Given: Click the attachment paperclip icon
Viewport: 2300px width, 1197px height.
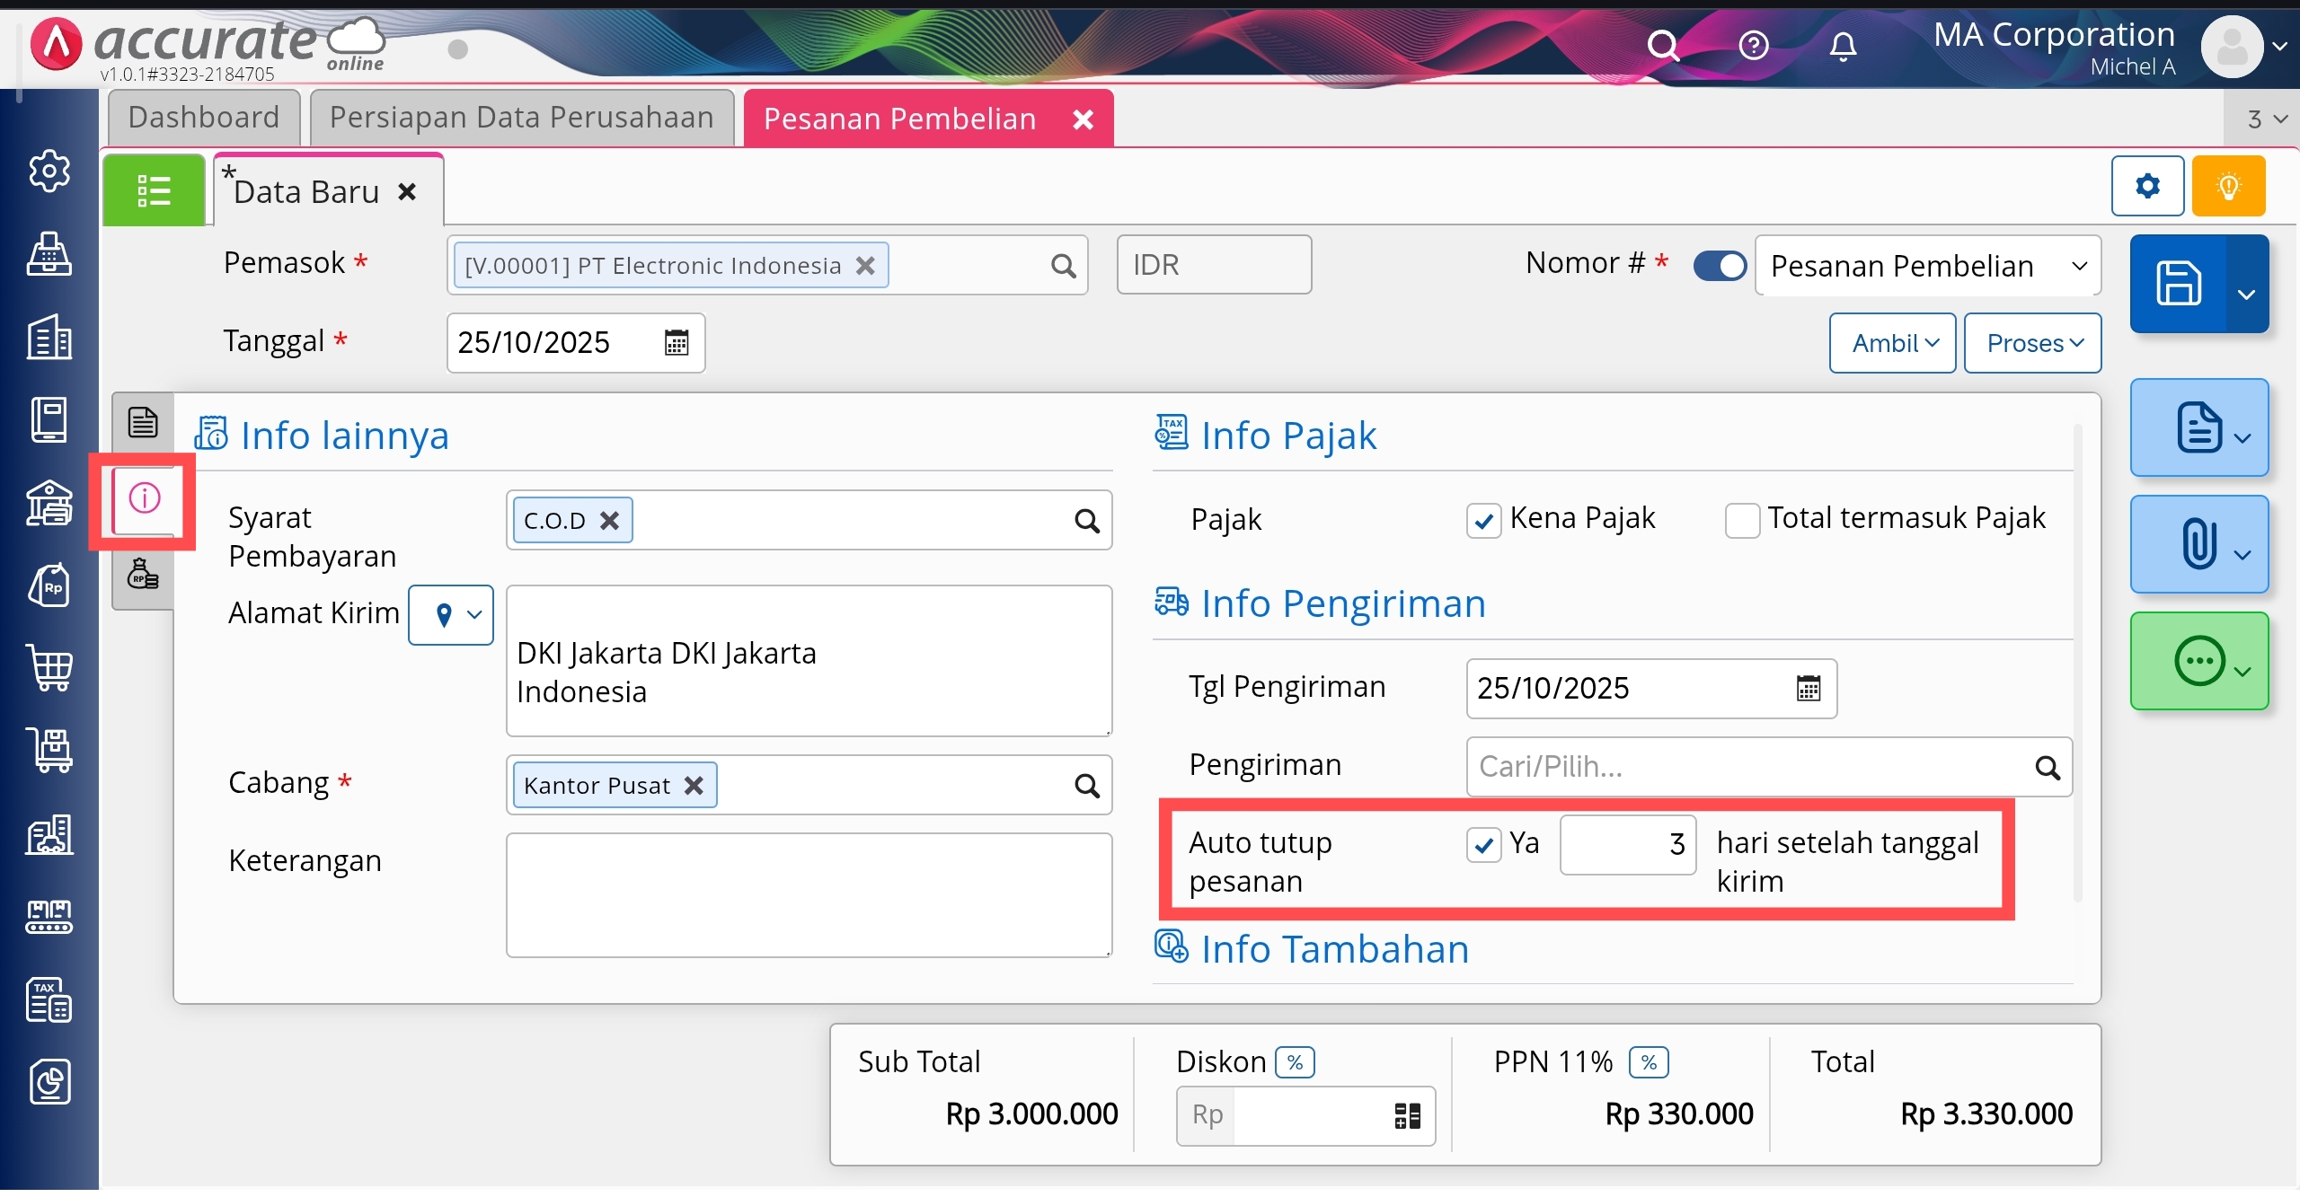Looking at the screenshot, I should [x=2198, y=544].
